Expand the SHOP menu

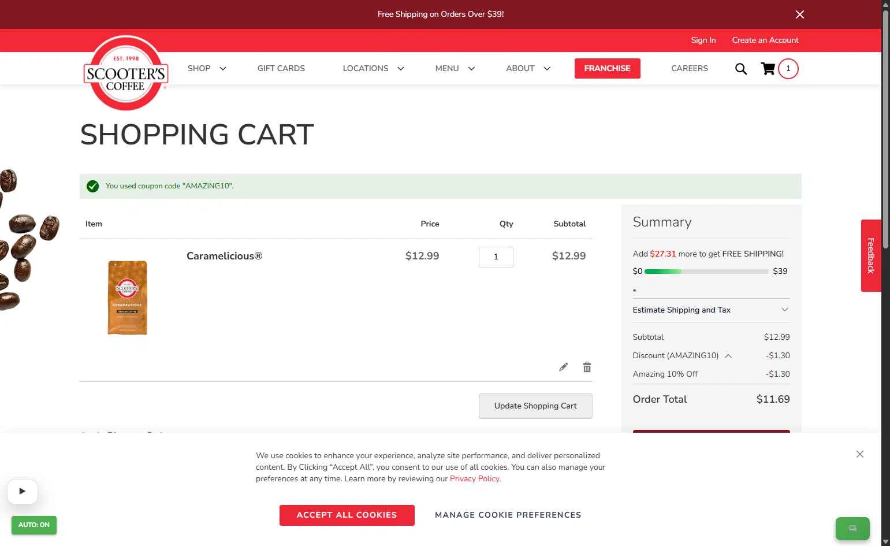click(x=207, y=68)
